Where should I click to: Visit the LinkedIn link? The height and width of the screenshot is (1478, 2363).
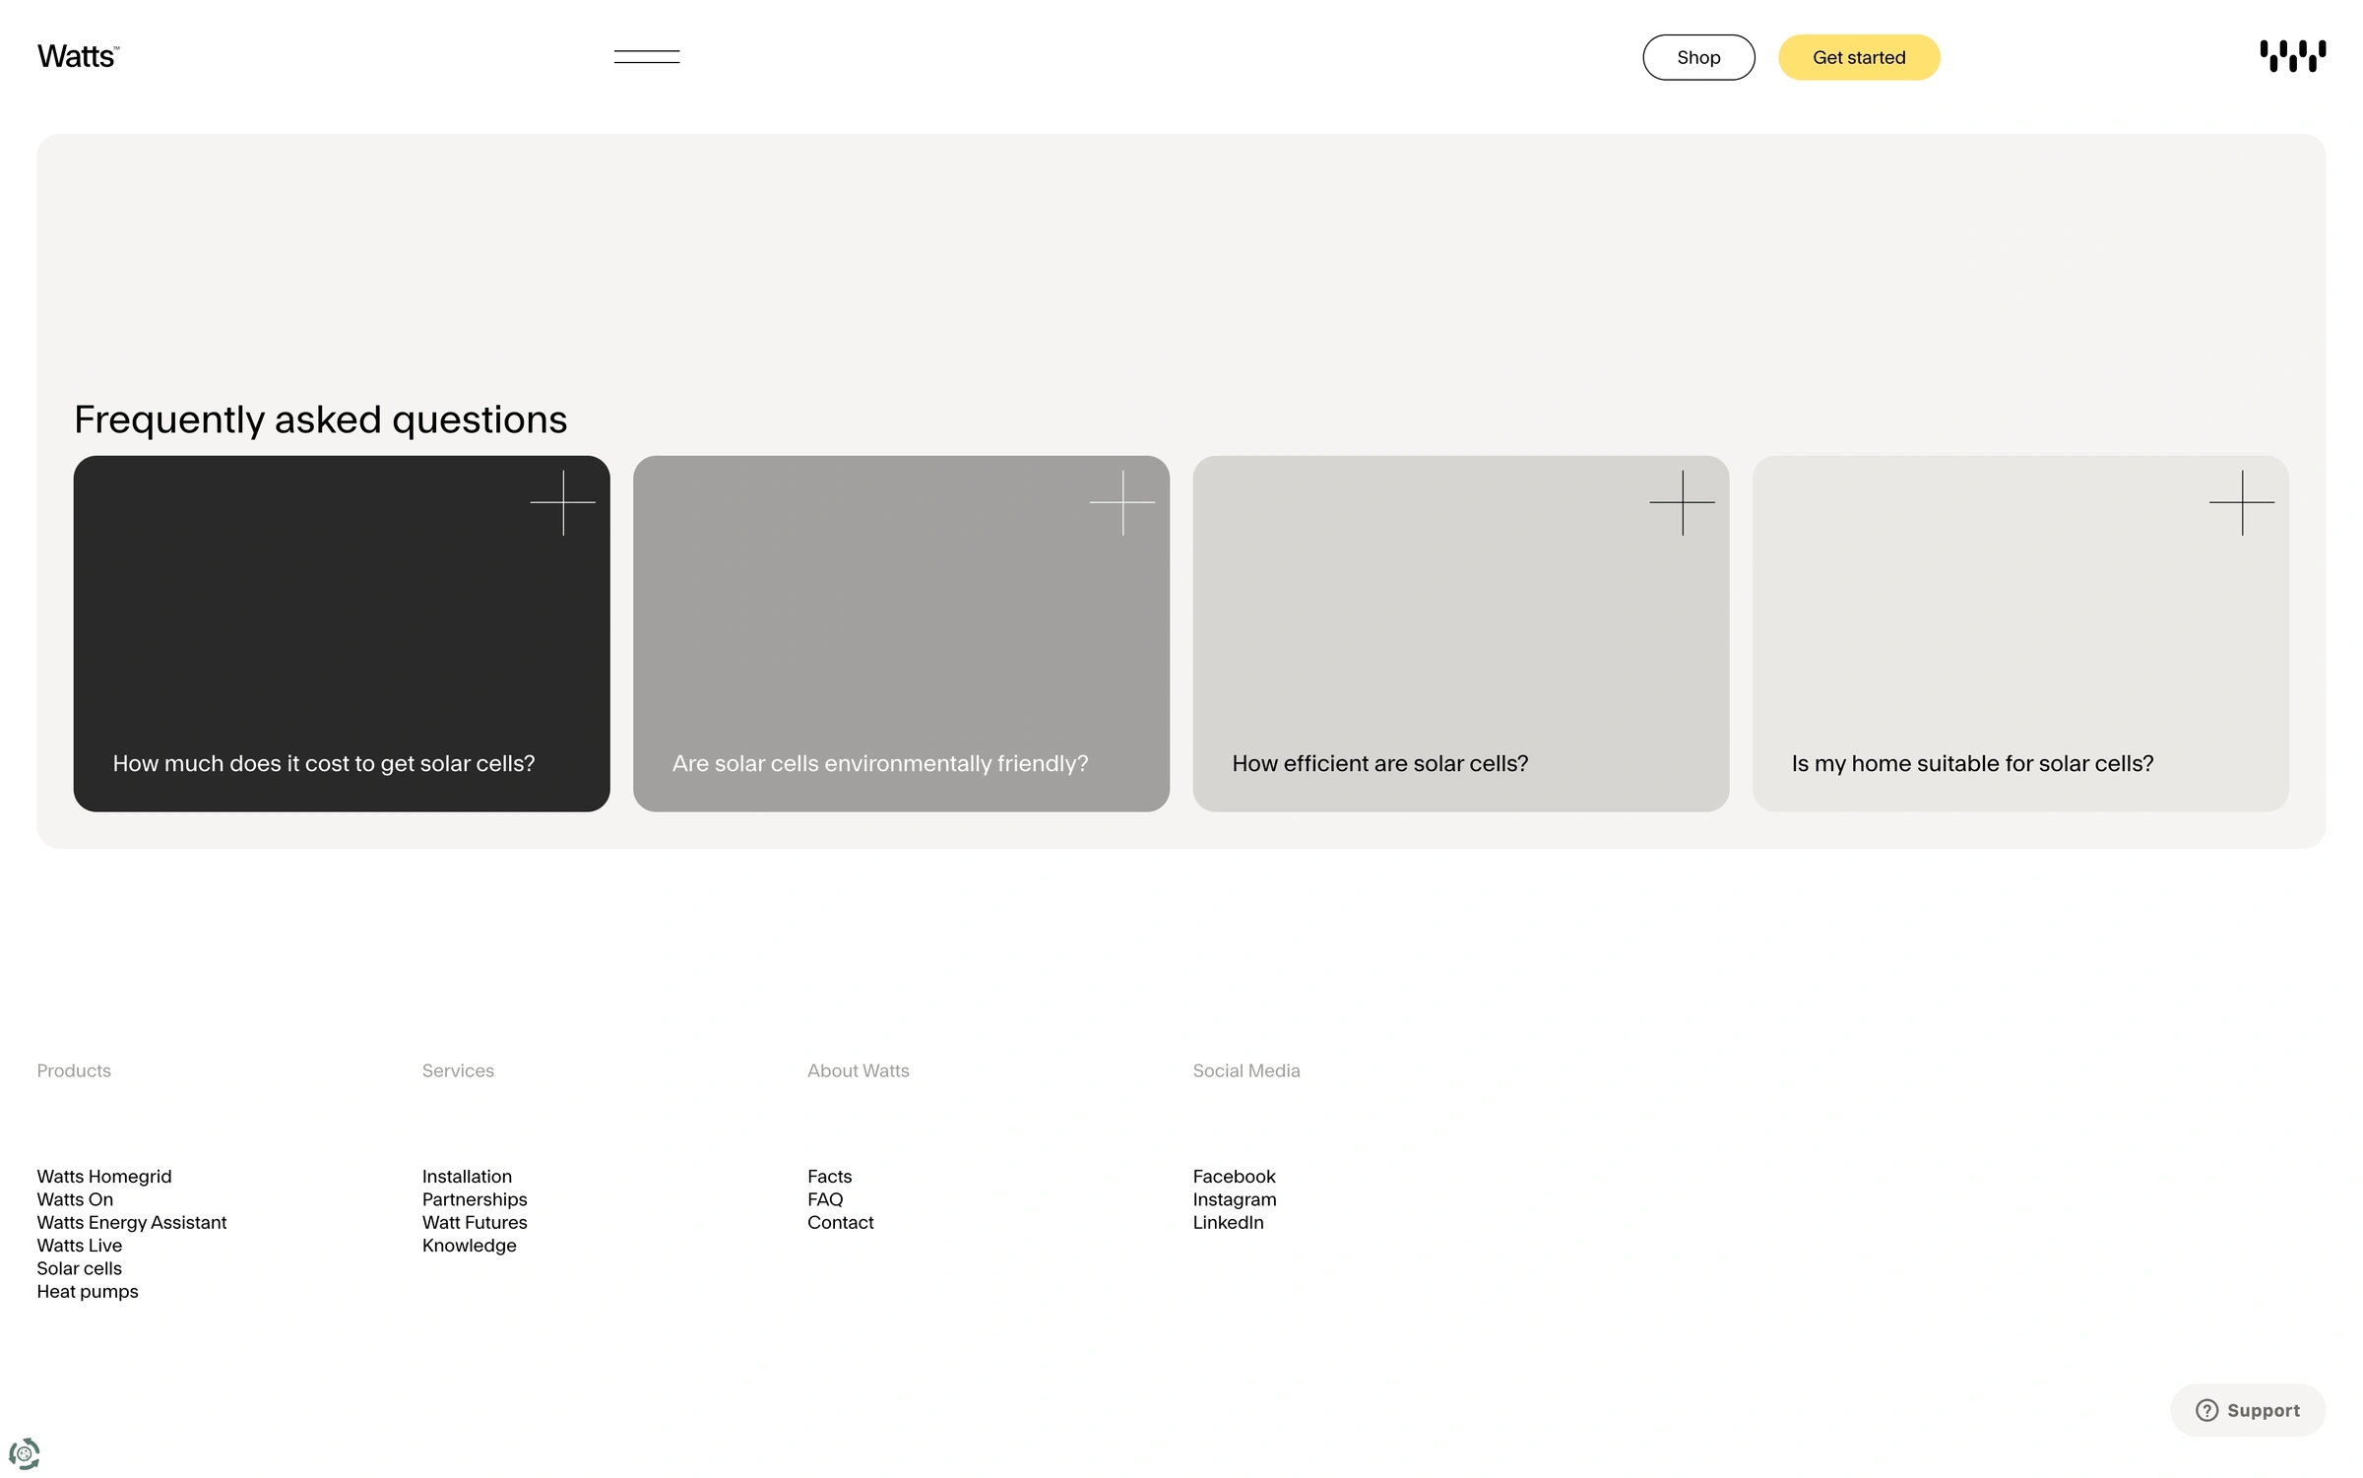[x=1229, y=1222]
